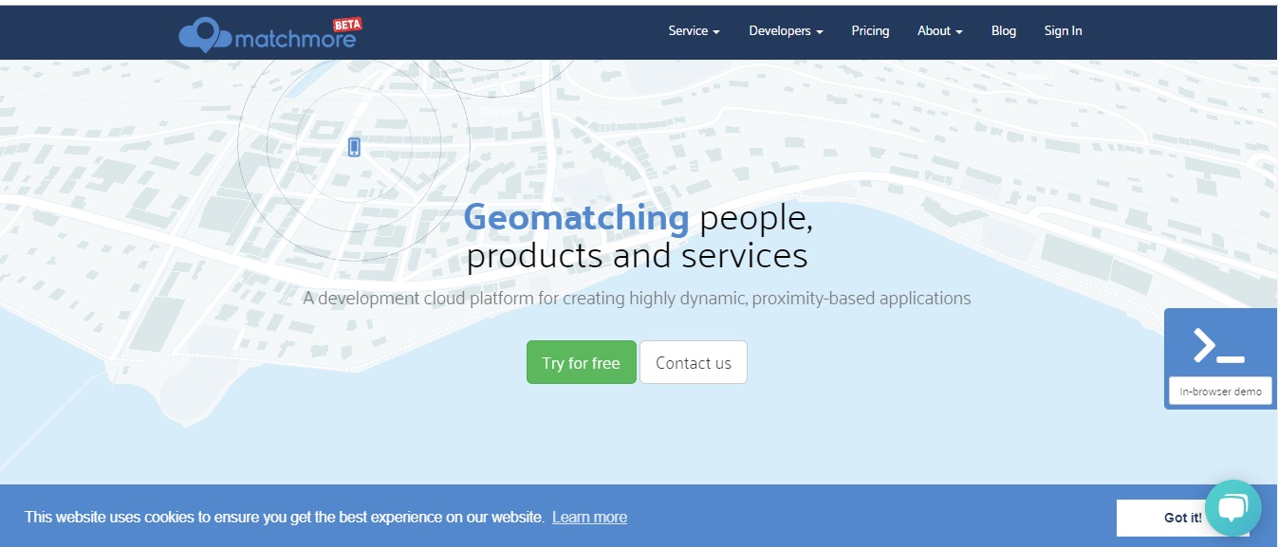Click the platform description subtitle text
1278x547 pixels.
(x=637, y=298)
